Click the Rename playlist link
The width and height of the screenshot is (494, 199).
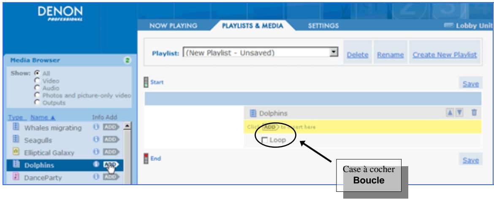pos(391,55)
